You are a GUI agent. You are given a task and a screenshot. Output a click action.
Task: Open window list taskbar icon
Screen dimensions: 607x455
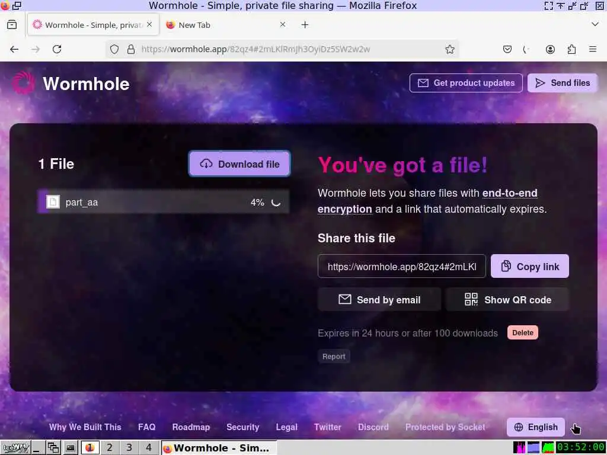click(53, 448)
